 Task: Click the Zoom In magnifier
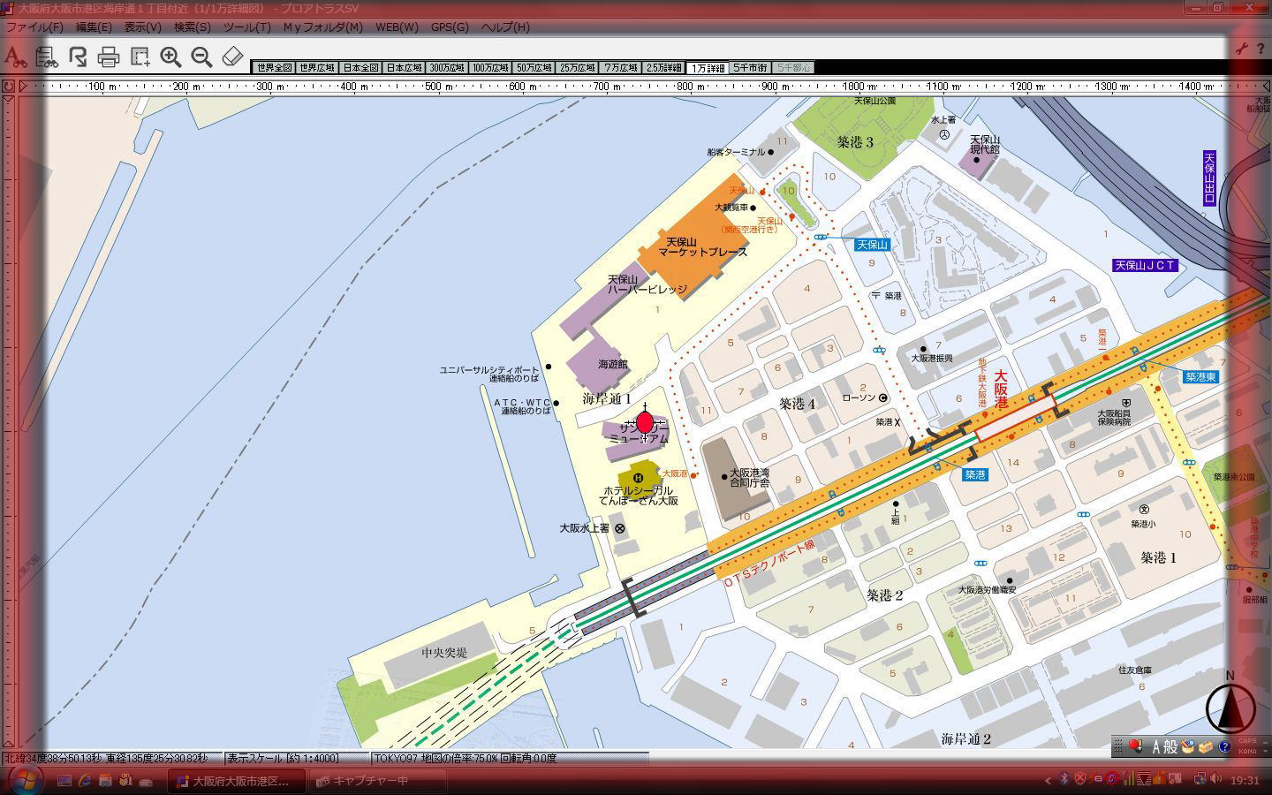(170, 57)
